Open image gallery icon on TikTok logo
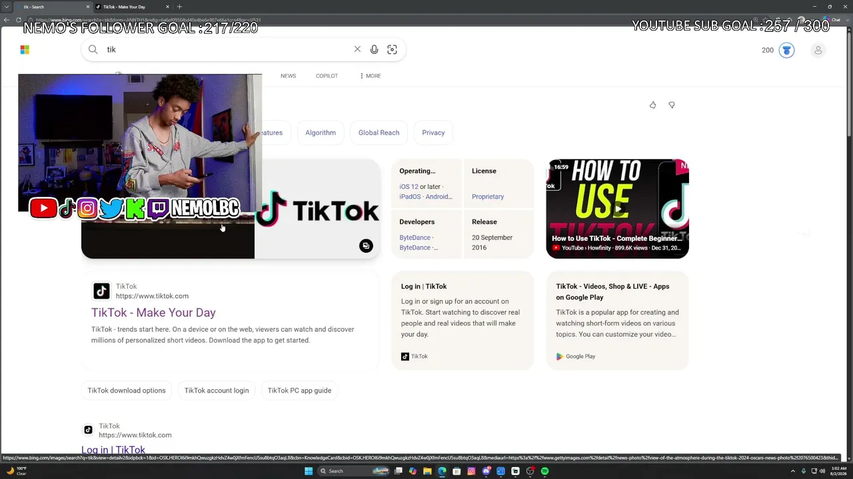The image size is (853, 479). pos(366,246)
